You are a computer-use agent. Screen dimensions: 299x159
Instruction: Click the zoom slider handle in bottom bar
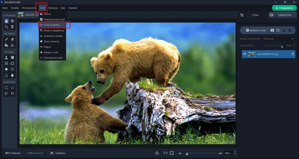pos(187,154)
